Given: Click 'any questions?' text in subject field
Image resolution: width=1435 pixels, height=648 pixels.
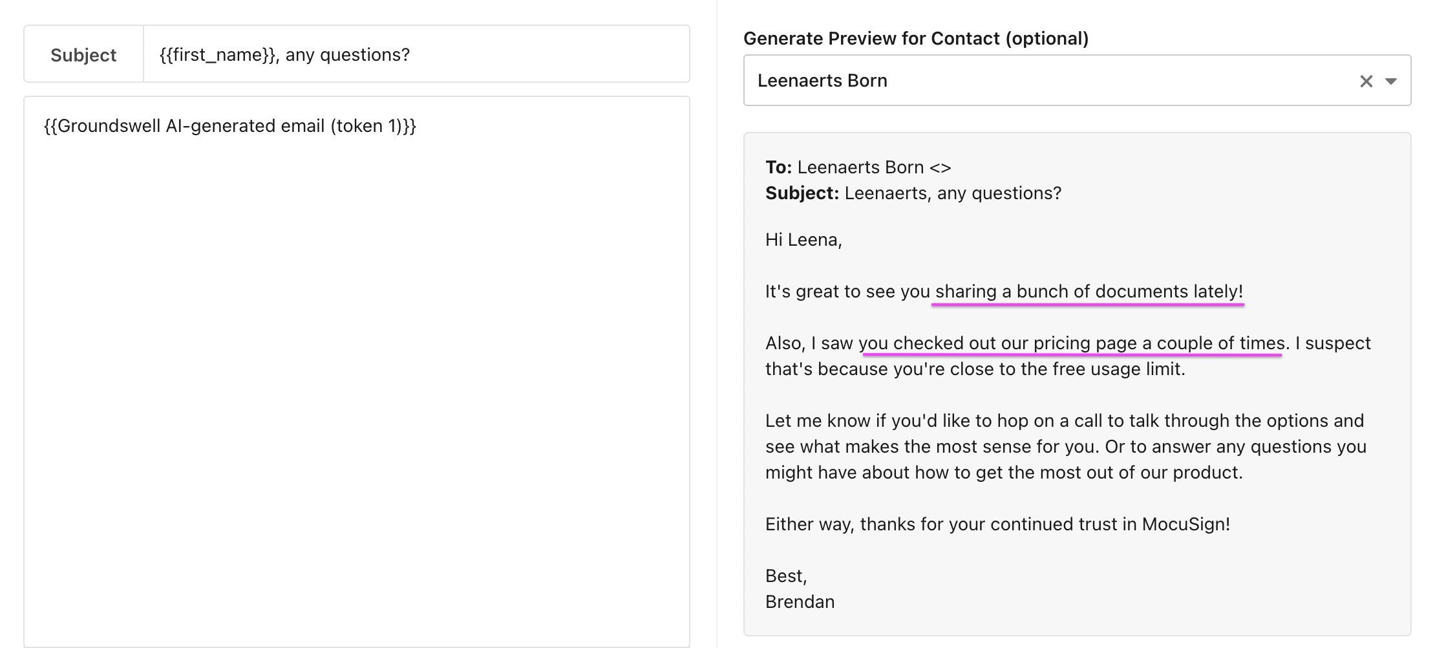Looking at the screenshot, I should coord(348,55).
